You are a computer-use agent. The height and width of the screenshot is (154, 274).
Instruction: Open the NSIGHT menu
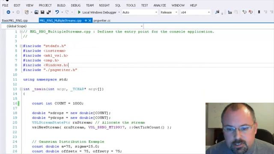tap(104, 6)
